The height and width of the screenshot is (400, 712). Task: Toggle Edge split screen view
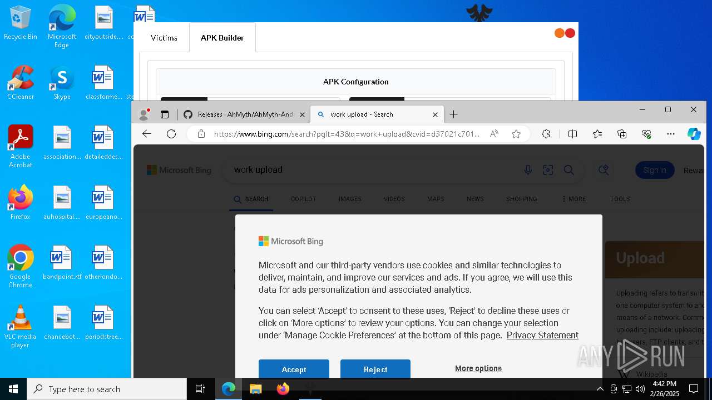(572, 134)
